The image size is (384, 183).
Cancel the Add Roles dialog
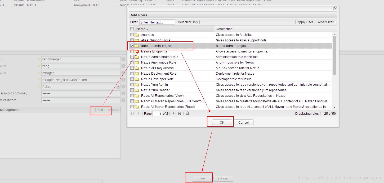click(x=243, y=122)
